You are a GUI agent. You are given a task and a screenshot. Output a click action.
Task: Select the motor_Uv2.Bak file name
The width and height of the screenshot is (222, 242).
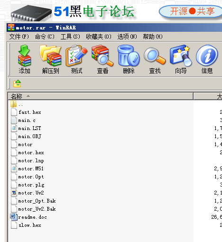[37, 209]
